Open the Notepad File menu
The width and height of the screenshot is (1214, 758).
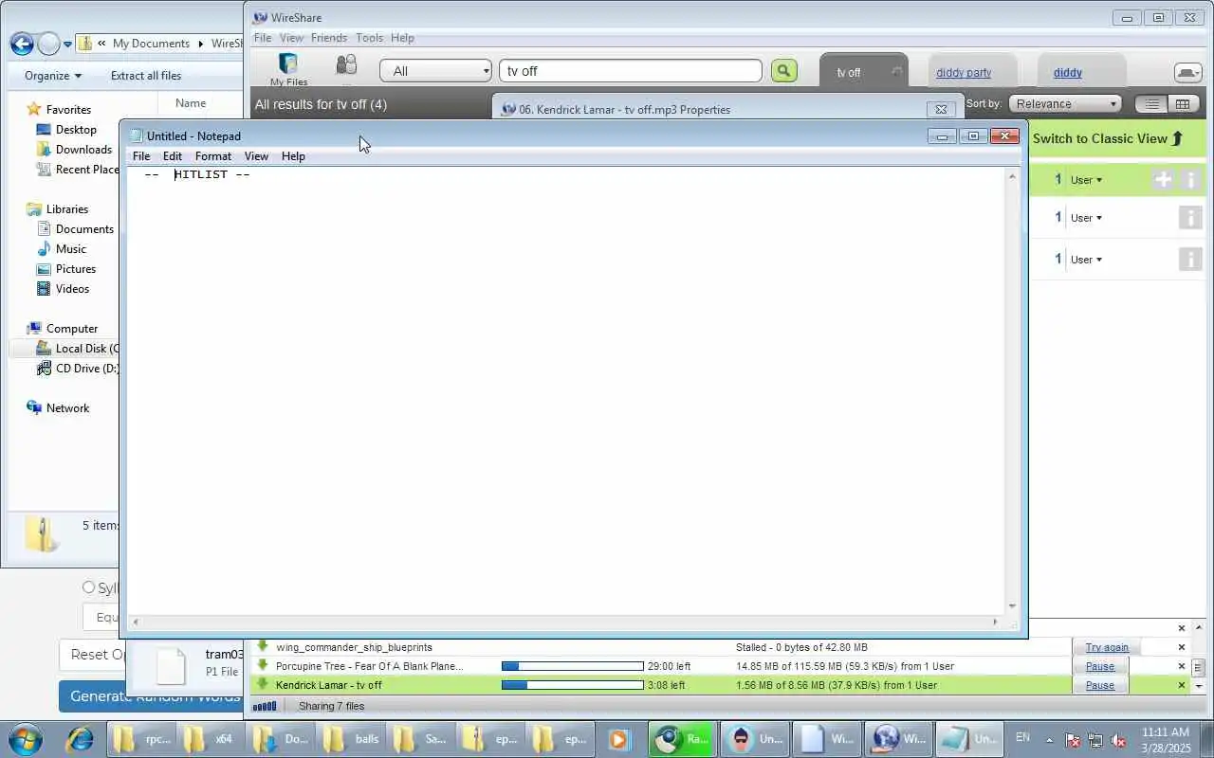141,156
